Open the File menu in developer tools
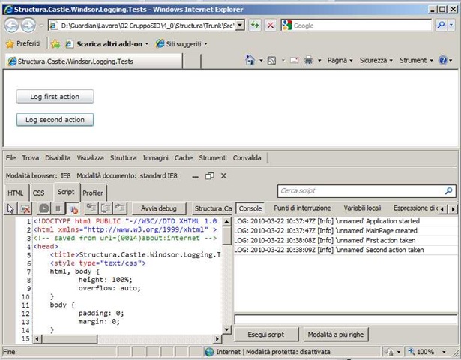The width and height of the screenshot is (461, 360). [11, 158]
